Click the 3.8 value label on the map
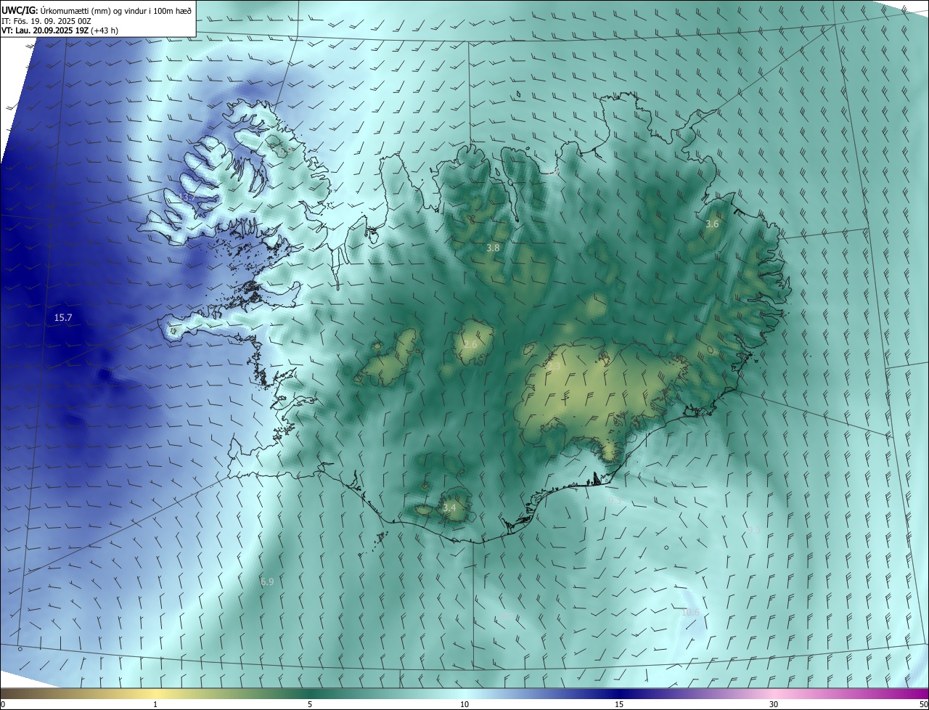 [x=493, y=248]
